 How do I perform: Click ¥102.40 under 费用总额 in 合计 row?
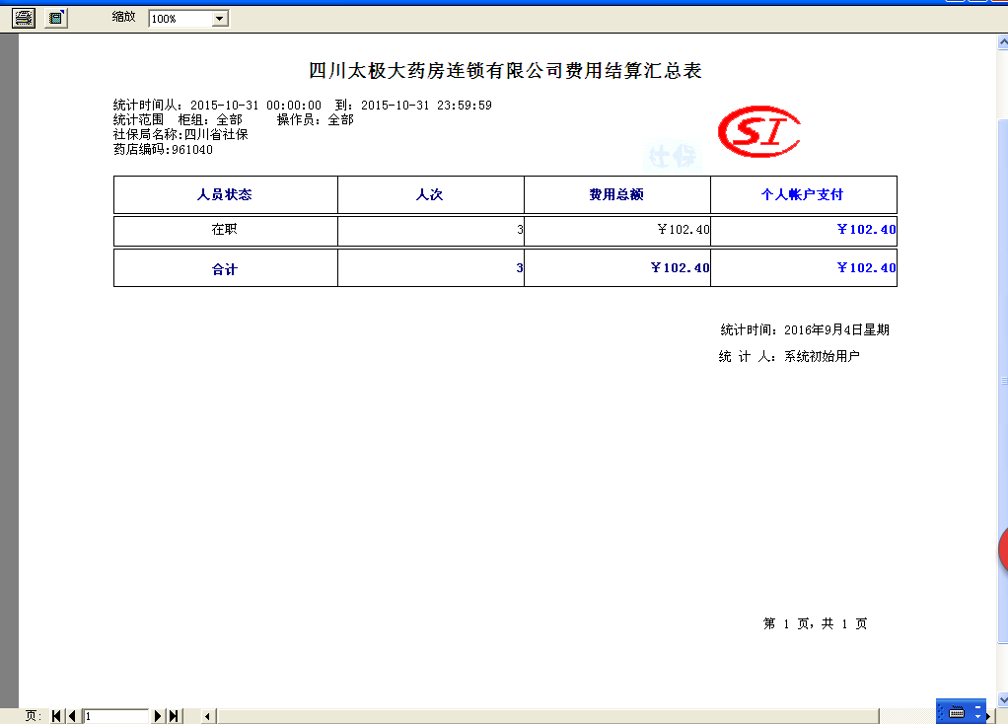(x=681, y=267)
